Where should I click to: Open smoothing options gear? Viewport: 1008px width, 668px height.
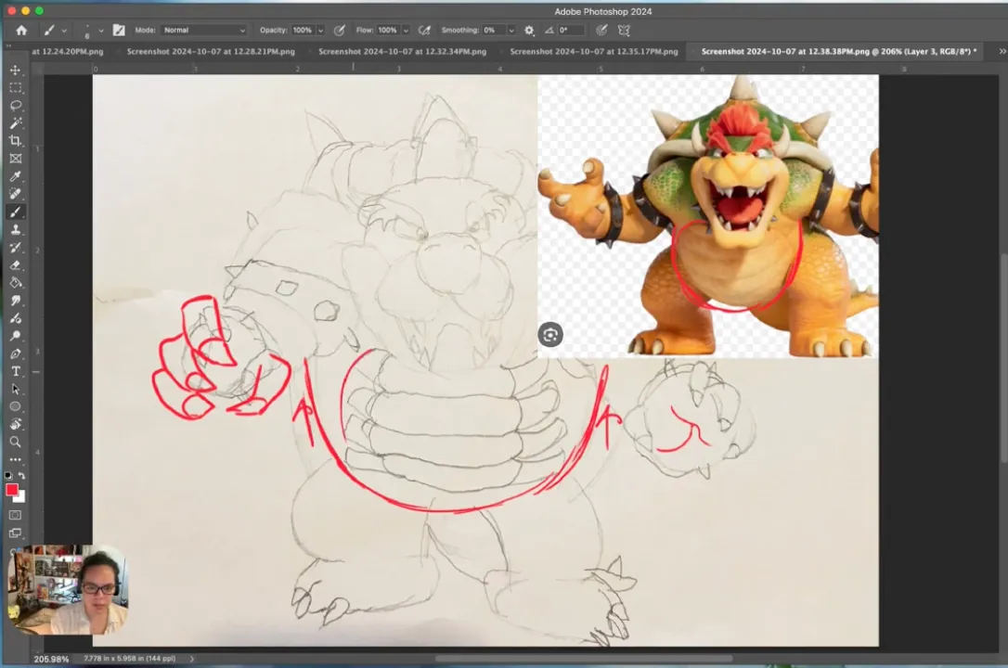point(529,31)
